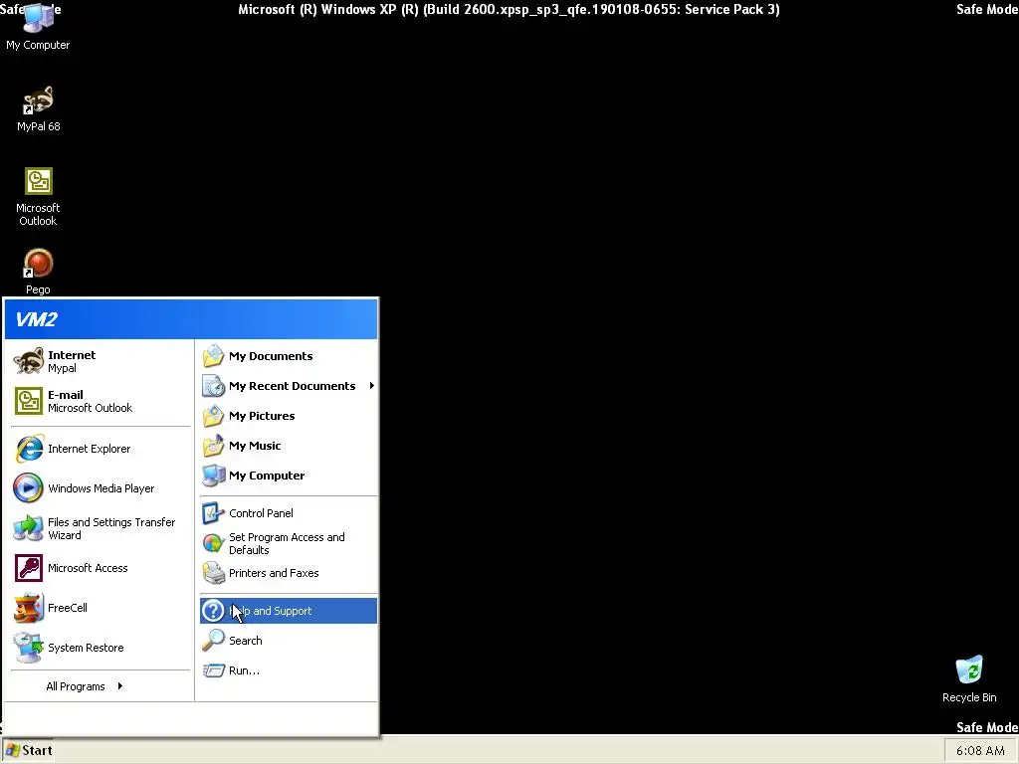Launch Windows Media Player label
The height and width of the screenshot is (764, 1019).
pos(102,488)
